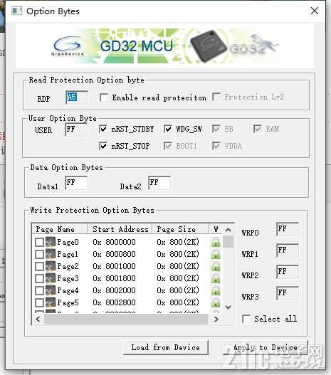This screenshot has height=375, width=331.
Task: Click the RDP value input field
Action: 77,97
